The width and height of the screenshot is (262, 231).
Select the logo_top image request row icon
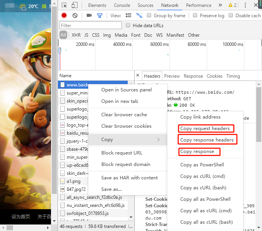(62, 125)
